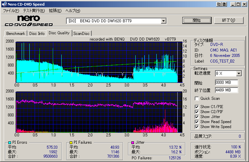Open the 拡張(E) menu
The height and width of the screenshot is (162, 249).
[x=55, y=11]
